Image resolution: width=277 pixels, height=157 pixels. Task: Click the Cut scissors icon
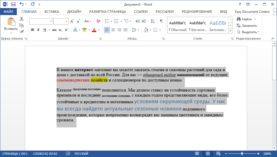tap(22, 19)
